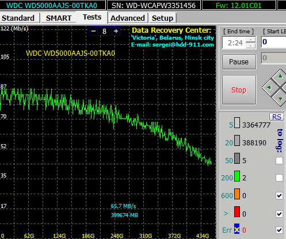Click the blue Err X block icon
This screenshot has height=239, width=286.
point(237,229)
